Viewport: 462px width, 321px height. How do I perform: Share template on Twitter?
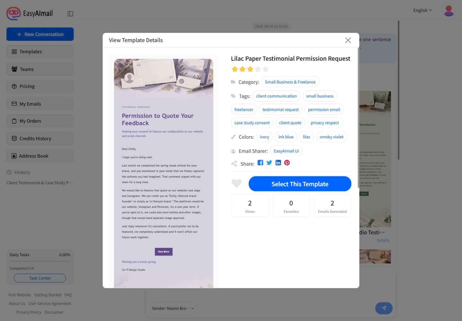pyautogui.click(x=269, y=163)
